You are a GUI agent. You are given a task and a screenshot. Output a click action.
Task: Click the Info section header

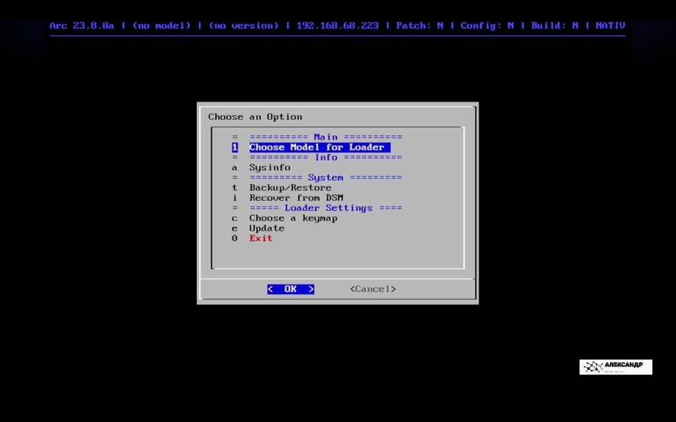(x=326, y=157)
